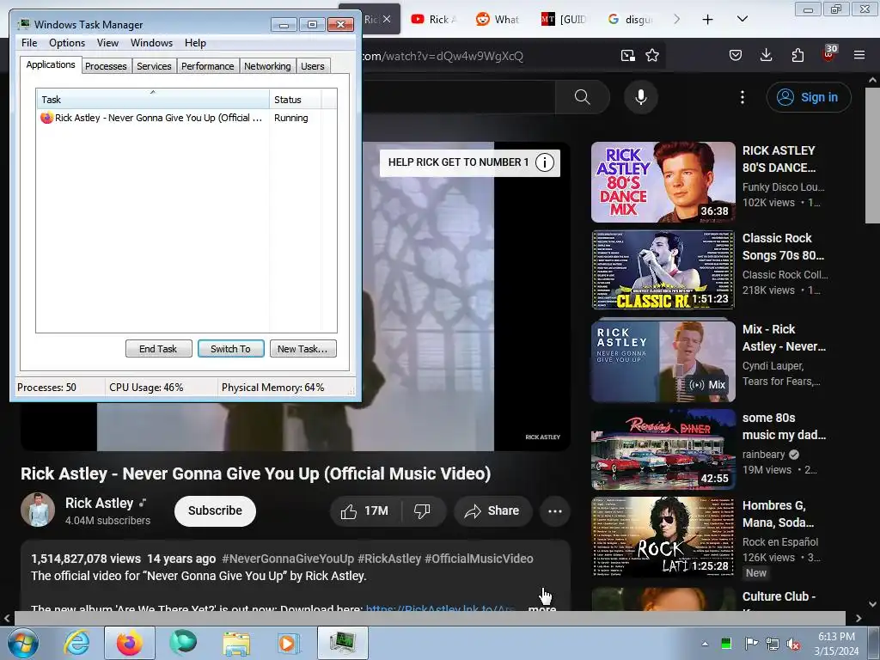Click the horizontal scrollbar at page bottom

coord(430,618)
